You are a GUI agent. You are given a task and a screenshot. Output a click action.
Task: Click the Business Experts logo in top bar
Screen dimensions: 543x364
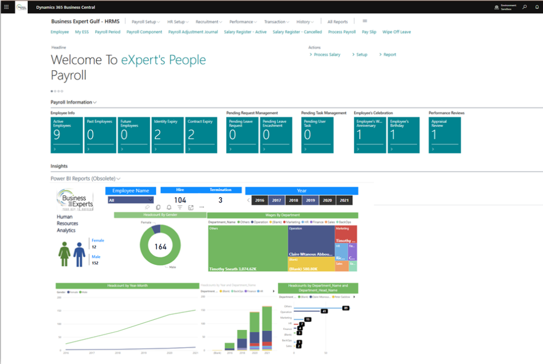pos(21,7)
